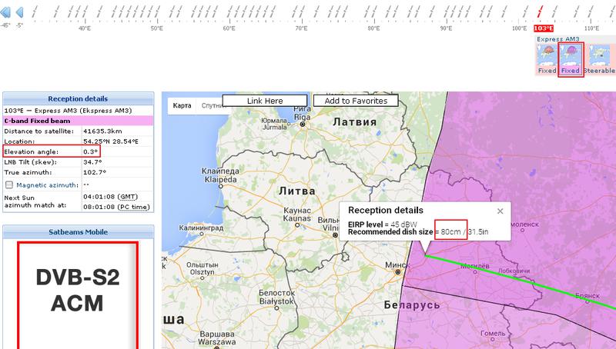Select the red 103°E position marker

tap(543, 28)
